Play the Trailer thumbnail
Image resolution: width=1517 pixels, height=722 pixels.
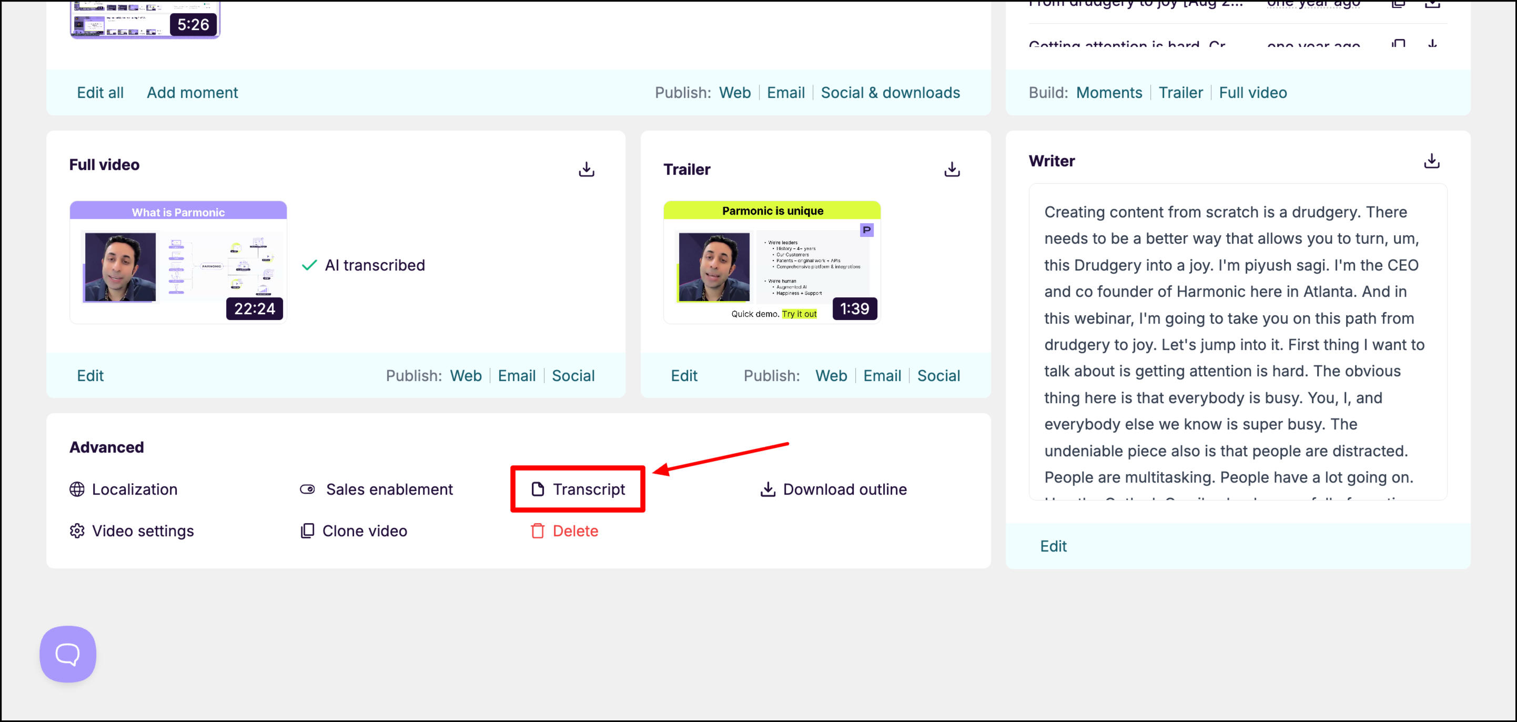click(772, 262)
